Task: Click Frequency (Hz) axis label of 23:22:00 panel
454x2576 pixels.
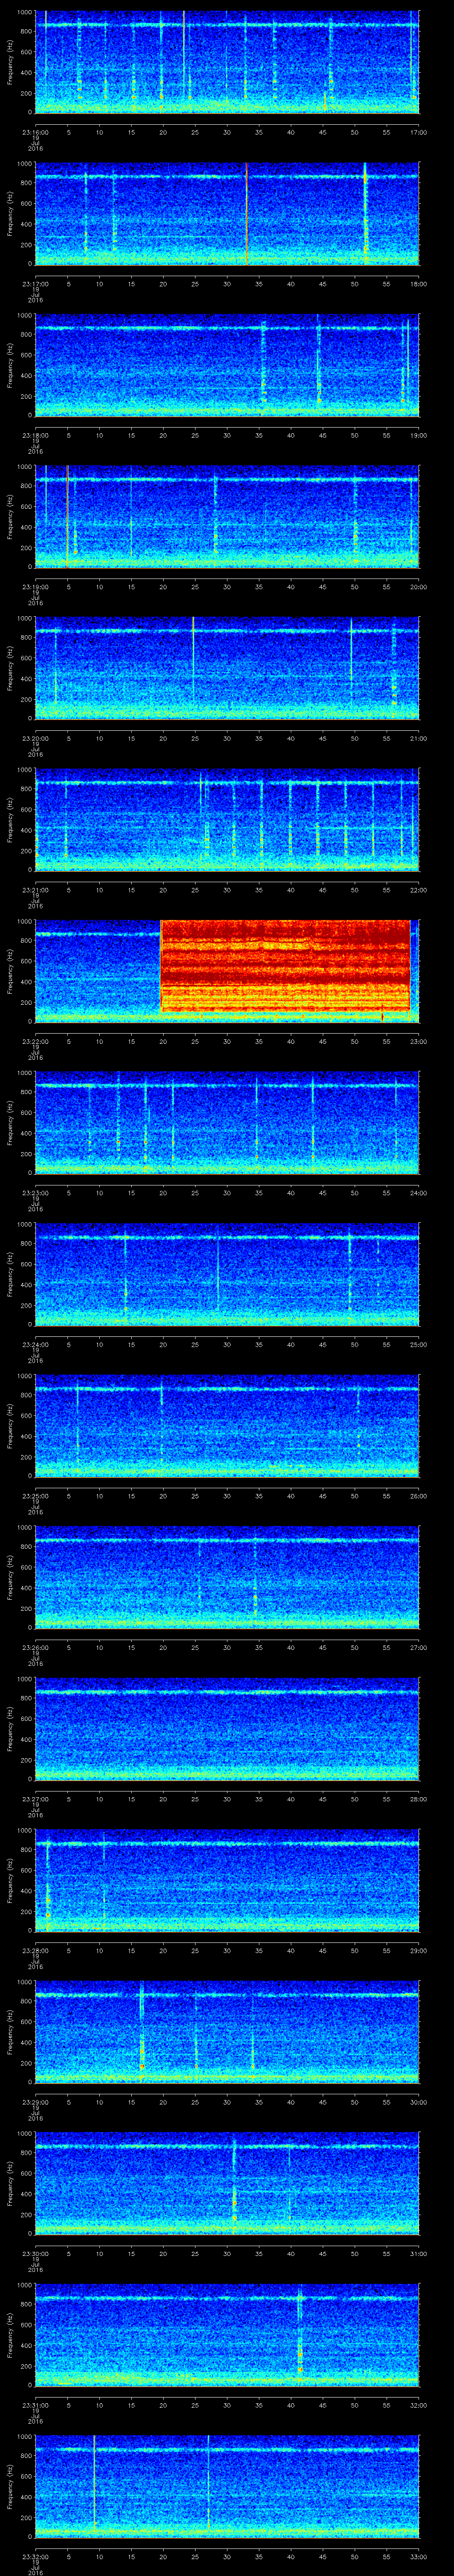Action: (10, 971)
